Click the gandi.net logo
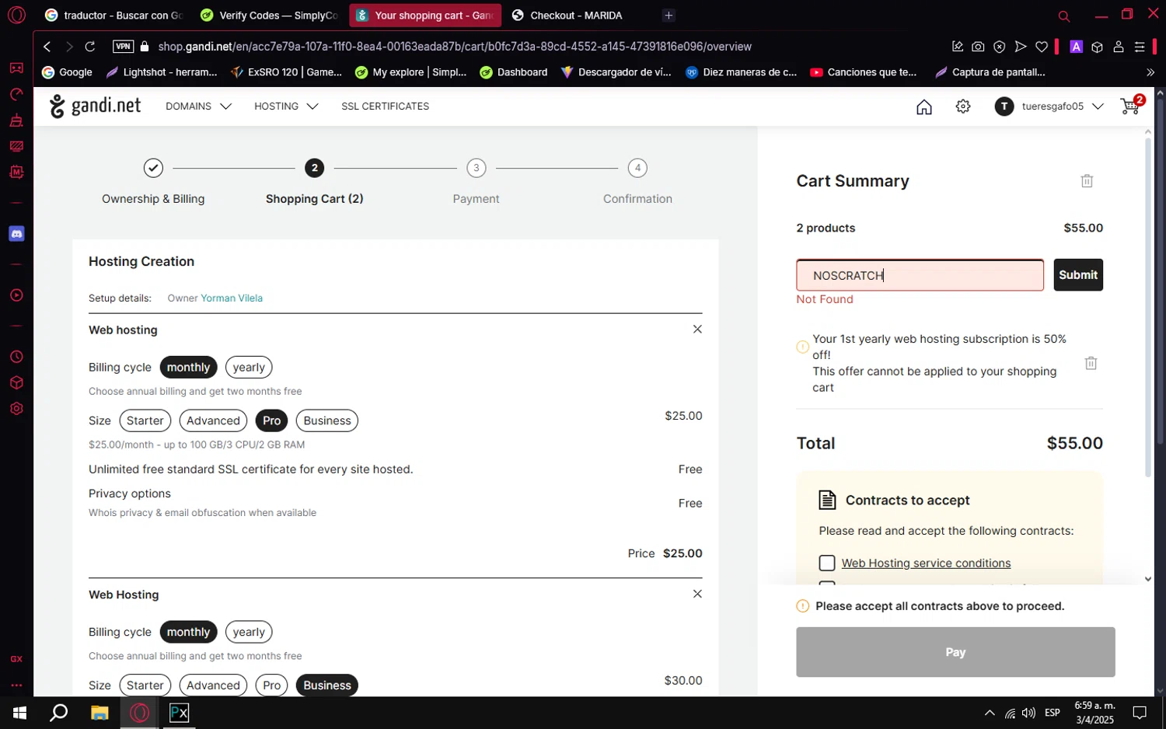Screen dimensions: 1166x729 pyautogui.click(x=95, y=106)
